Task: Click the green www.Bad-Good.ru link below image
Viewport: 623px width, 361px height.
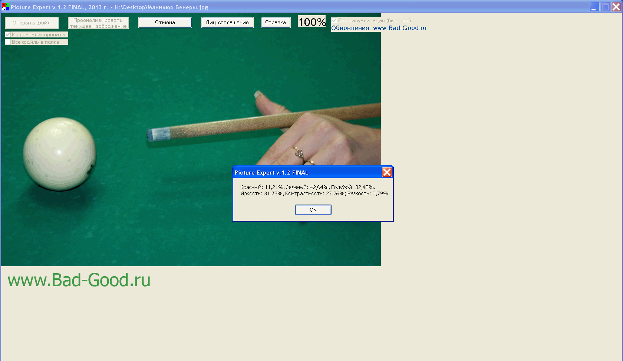Action: click(79, 280)
